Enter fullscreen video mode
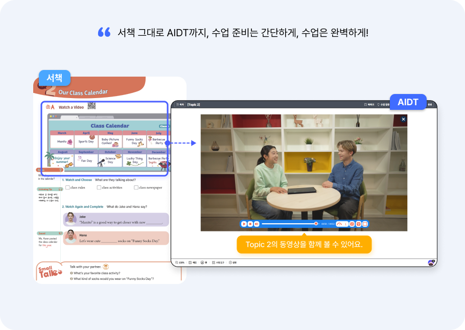Viewport: 465px width, 330px height. coord(365,224)
